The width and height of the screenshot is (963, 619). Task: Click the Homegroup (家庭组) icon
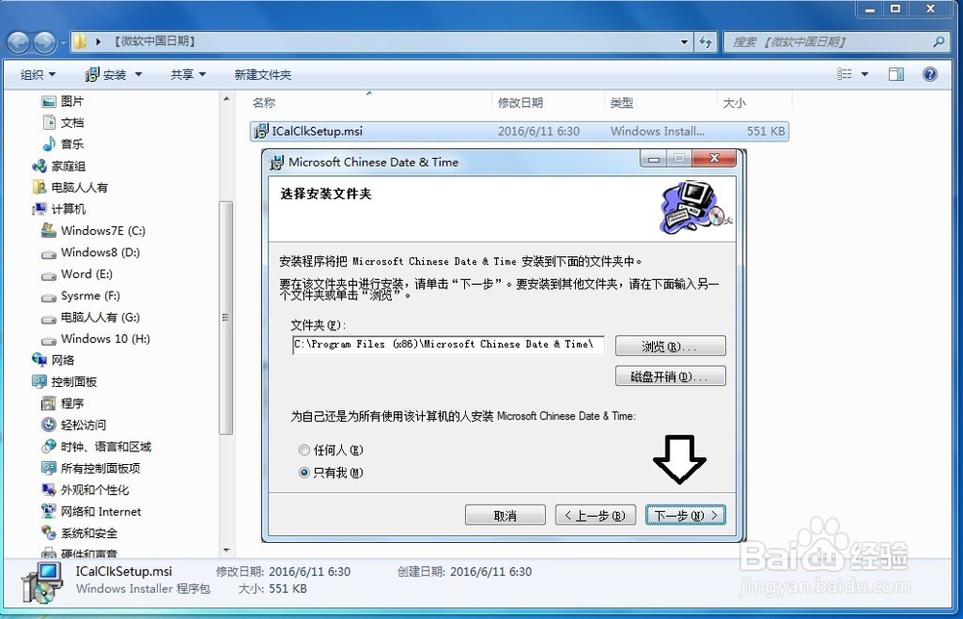(39, 166)
